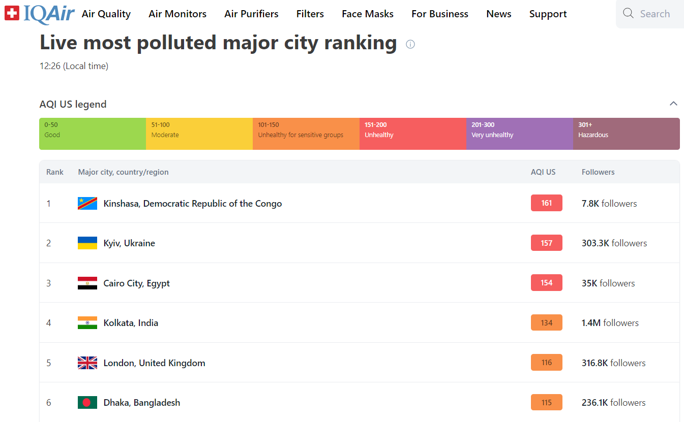
Task: Click the Bangladesh flag icon
Action: click(x=87, y=403)
